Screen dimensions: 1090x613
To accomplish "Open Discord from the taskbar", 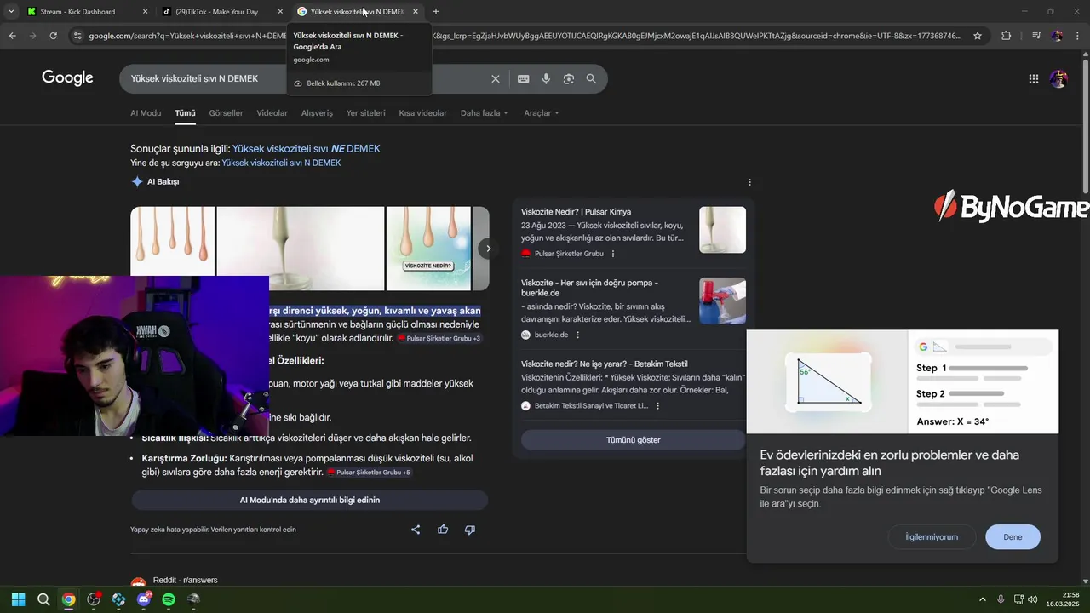I will pos(144,599).
